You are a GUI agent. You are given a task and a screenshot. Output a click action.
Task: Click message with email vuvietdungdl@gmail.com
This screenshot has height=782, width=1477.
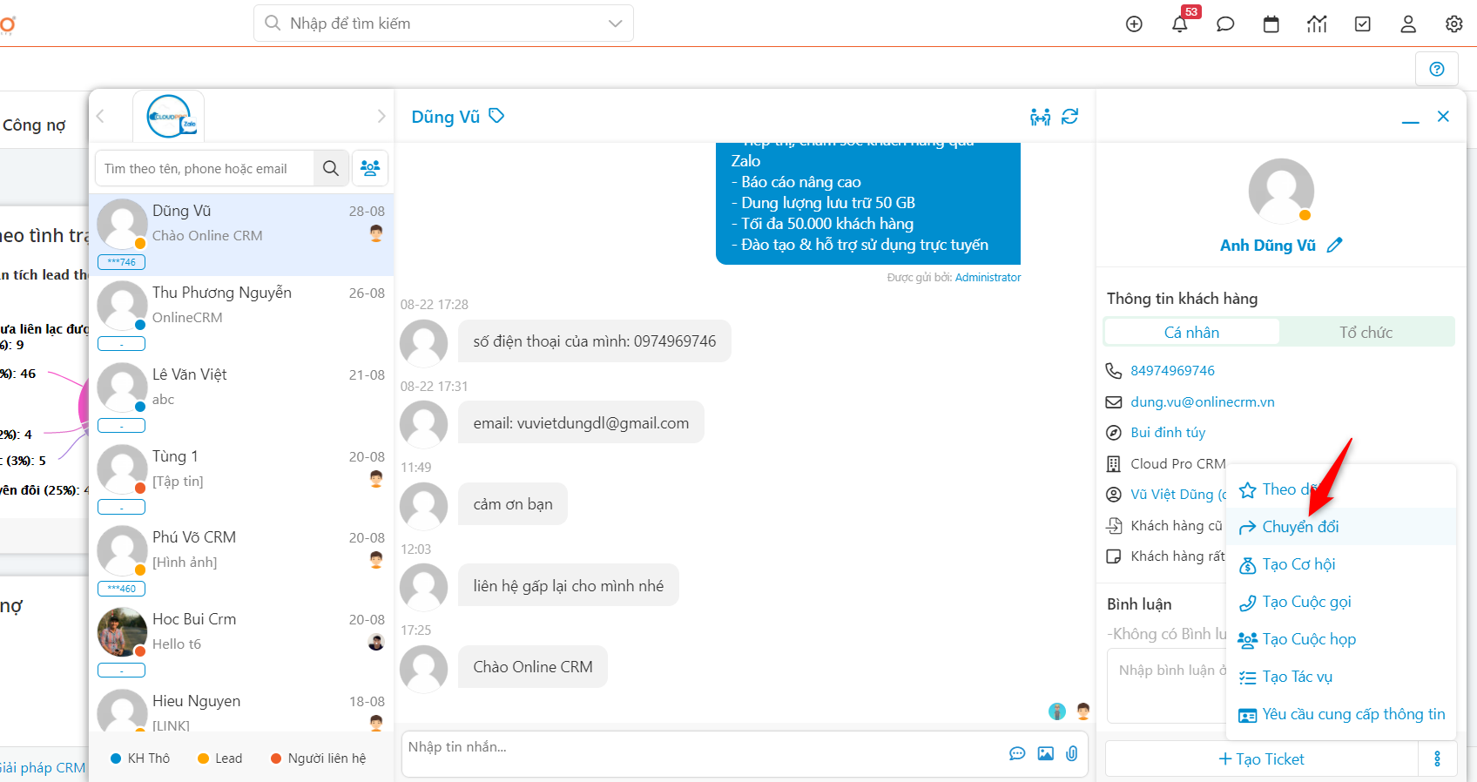(x=581, y=423)
